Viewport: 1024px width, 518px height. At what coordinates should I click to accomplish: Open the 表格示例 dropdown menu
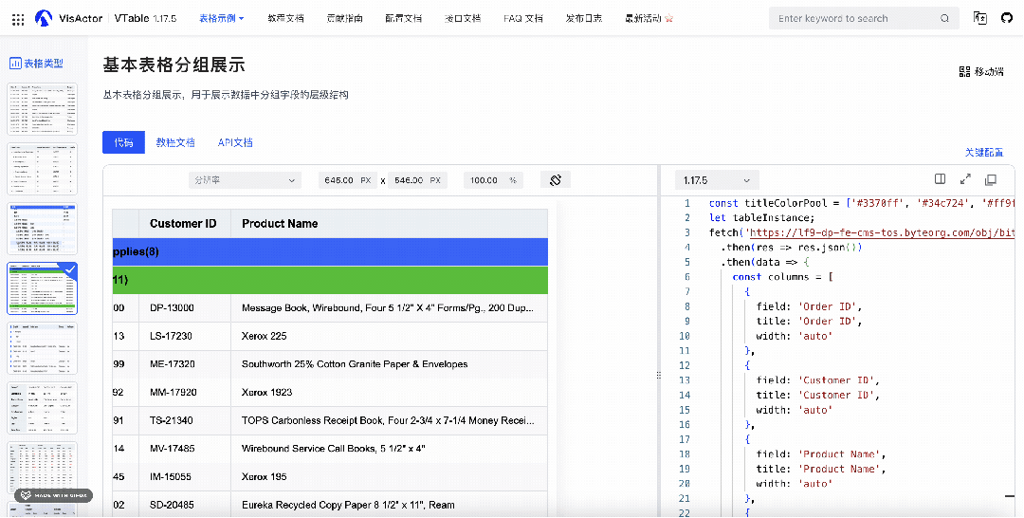click(x=221, y=18)
